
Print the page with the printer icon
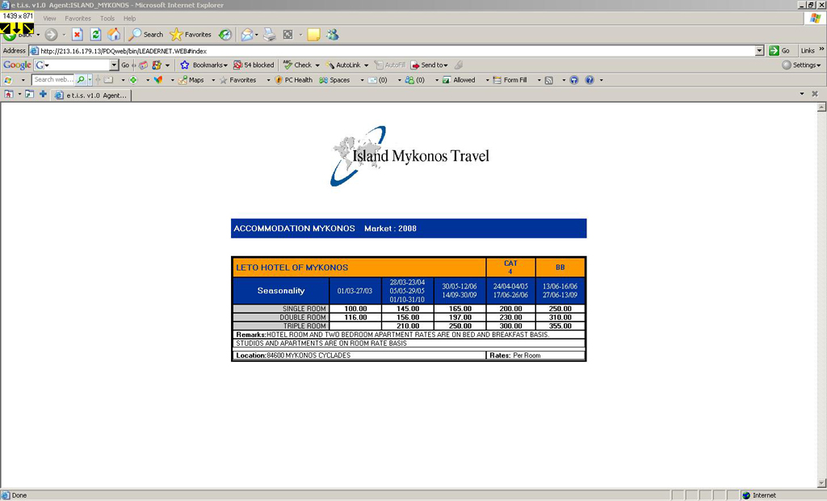(x=270, y=35)
